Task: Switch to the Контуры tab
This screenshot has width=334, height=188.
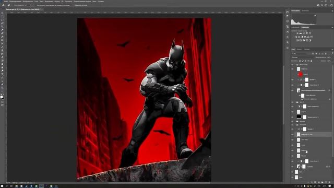Action: pyautogui.click(x=307, y=49)
